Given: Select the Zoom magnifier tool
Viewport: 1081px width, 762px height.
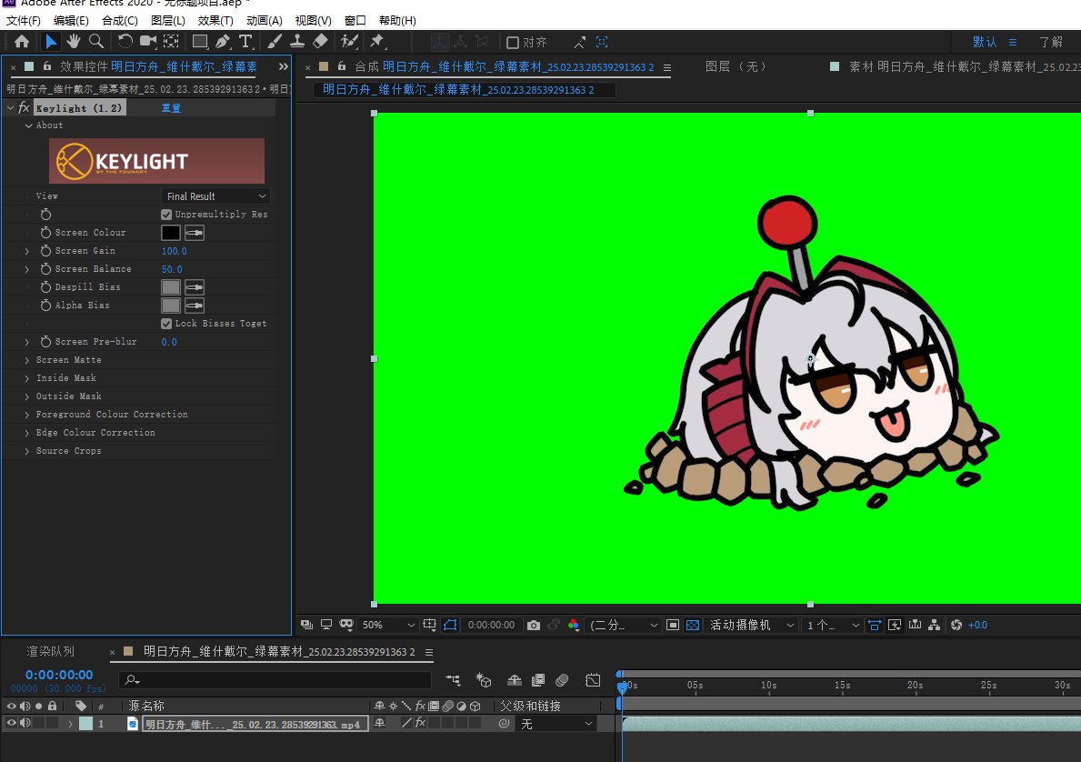Looking at the screenshot, I should click(96, 42).
